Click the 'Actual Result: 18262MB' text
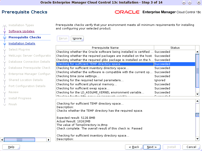 pos(73,121)
